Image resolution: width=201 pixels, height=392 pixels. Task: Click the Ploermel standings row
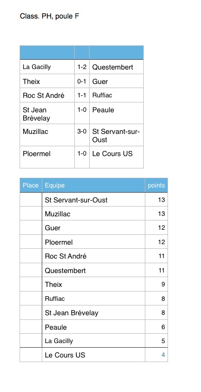[x=94, y=242]
